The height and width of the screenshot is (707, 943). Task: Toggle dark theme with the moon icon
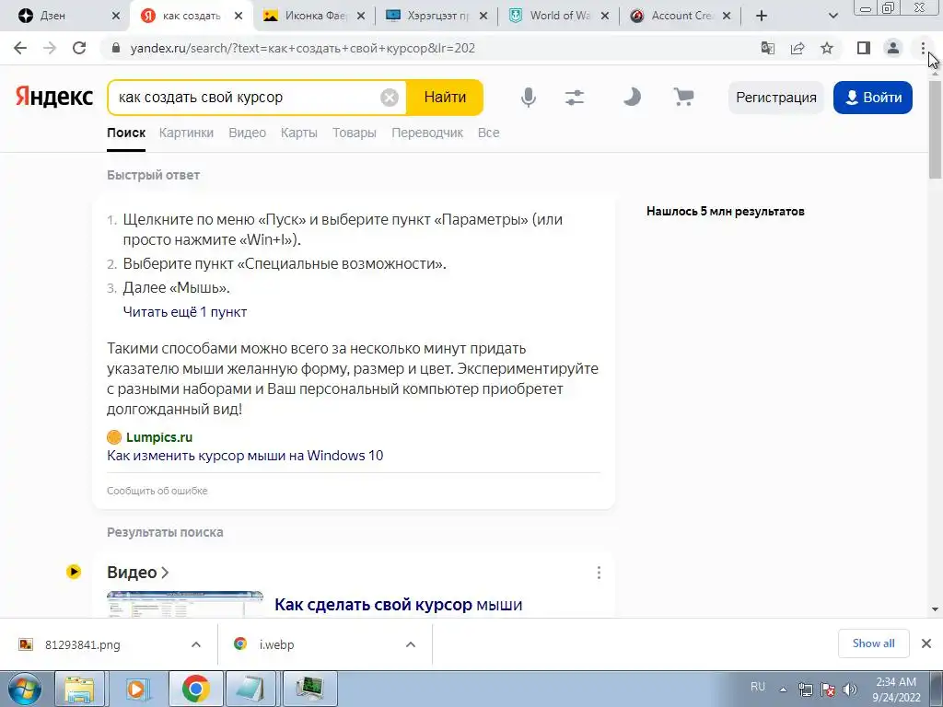632,97
